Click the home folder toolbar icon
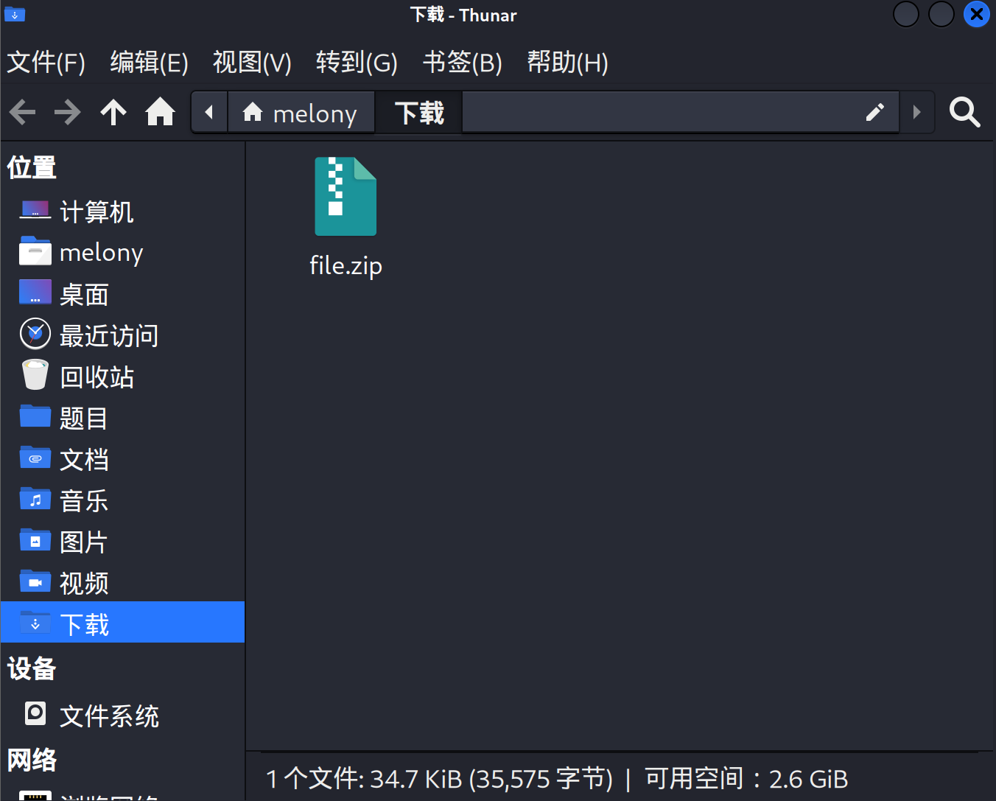 click(160, 113)
